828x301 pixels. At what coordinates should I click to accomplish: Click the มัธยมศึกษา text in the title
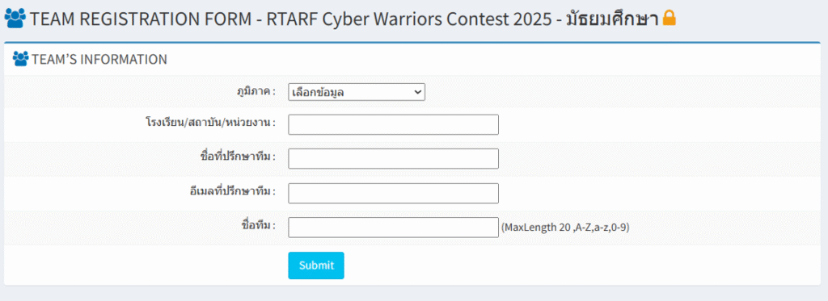(613, 19)
